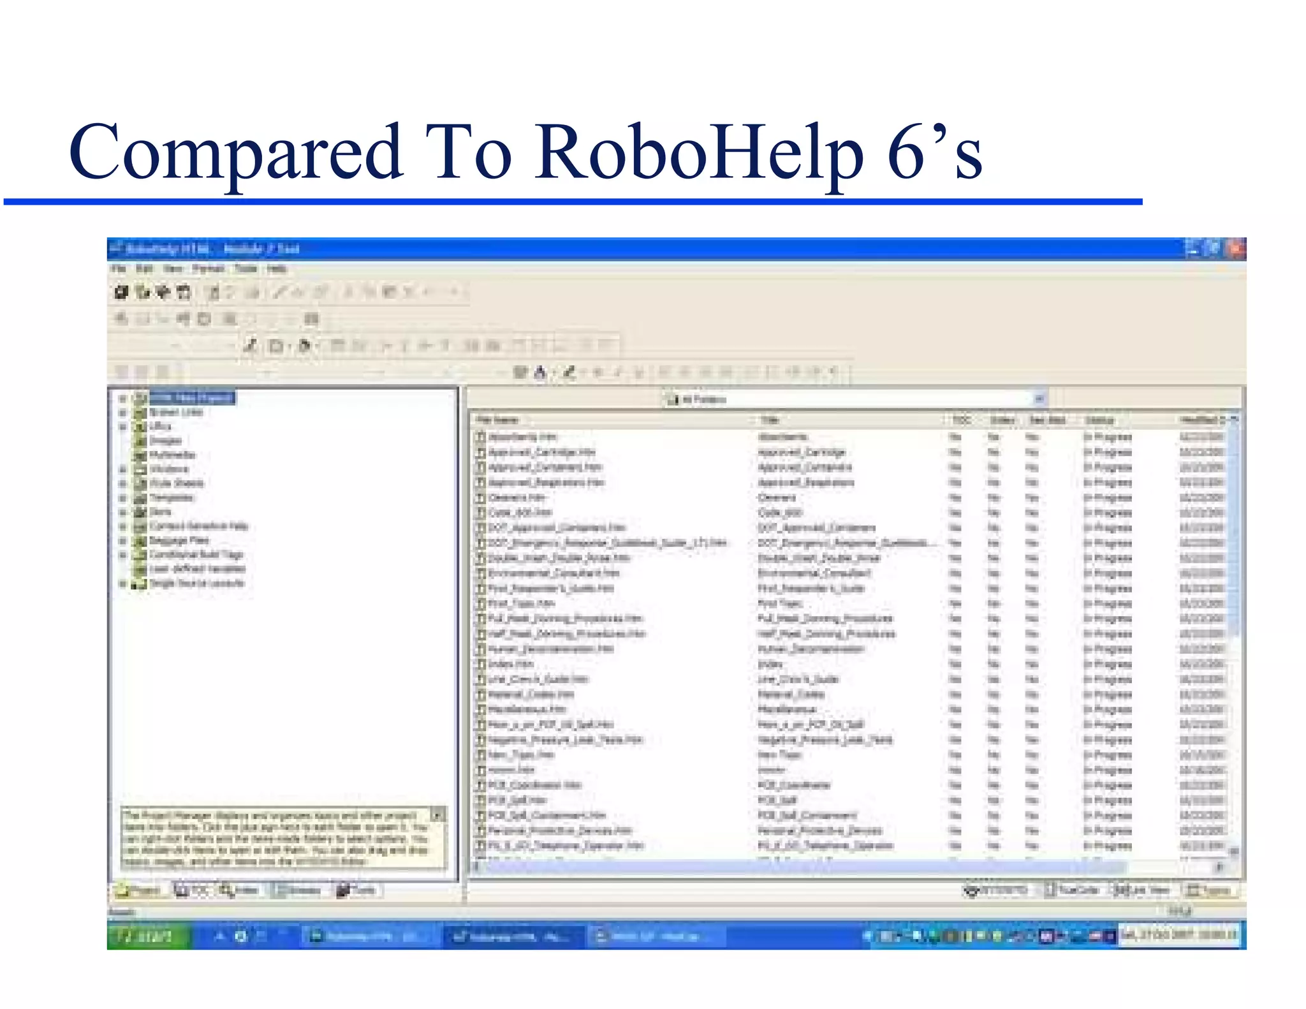Select Context-Sensitive Help in project tree

coord(198,526)
